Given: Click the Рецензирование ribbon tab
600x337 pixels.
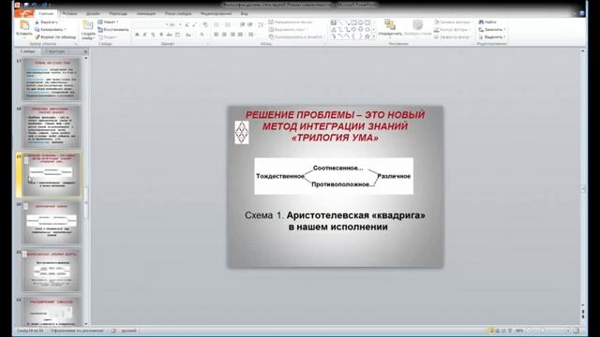Looking at the screenshot, I should pyautogui.click(x=217, y=13).
